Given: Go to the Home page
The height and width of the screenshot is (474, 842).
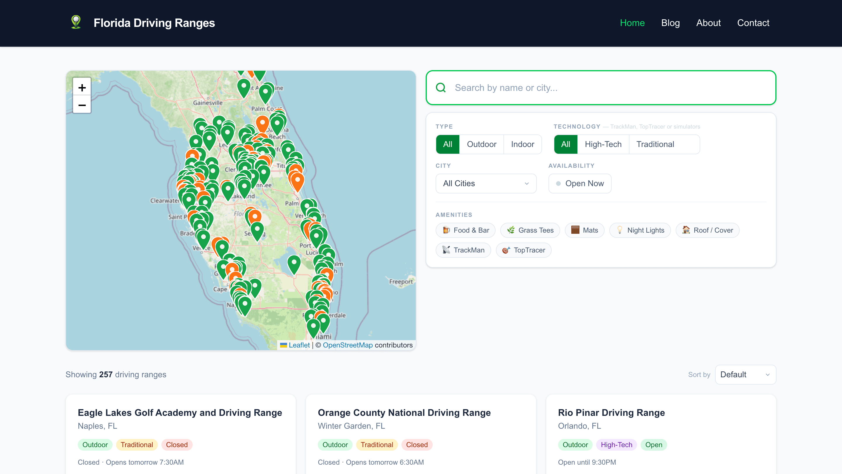Looking at the screenshot, I should click(x=632, y=23).
